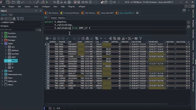
Task: Click the single record view table icon
Action: [x=119, y=38]
